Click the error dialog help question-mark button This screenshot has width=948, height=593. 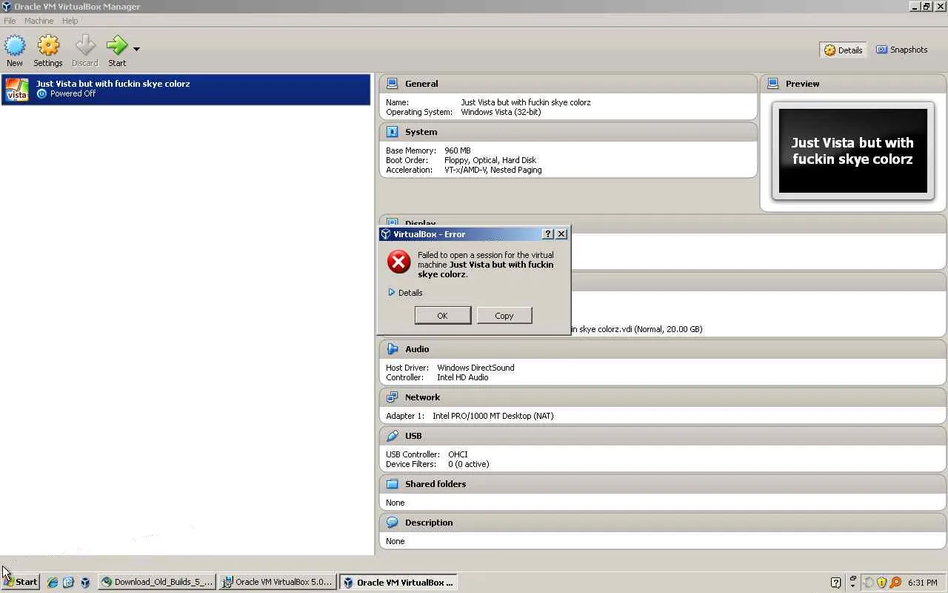click(x=548, y=234)
